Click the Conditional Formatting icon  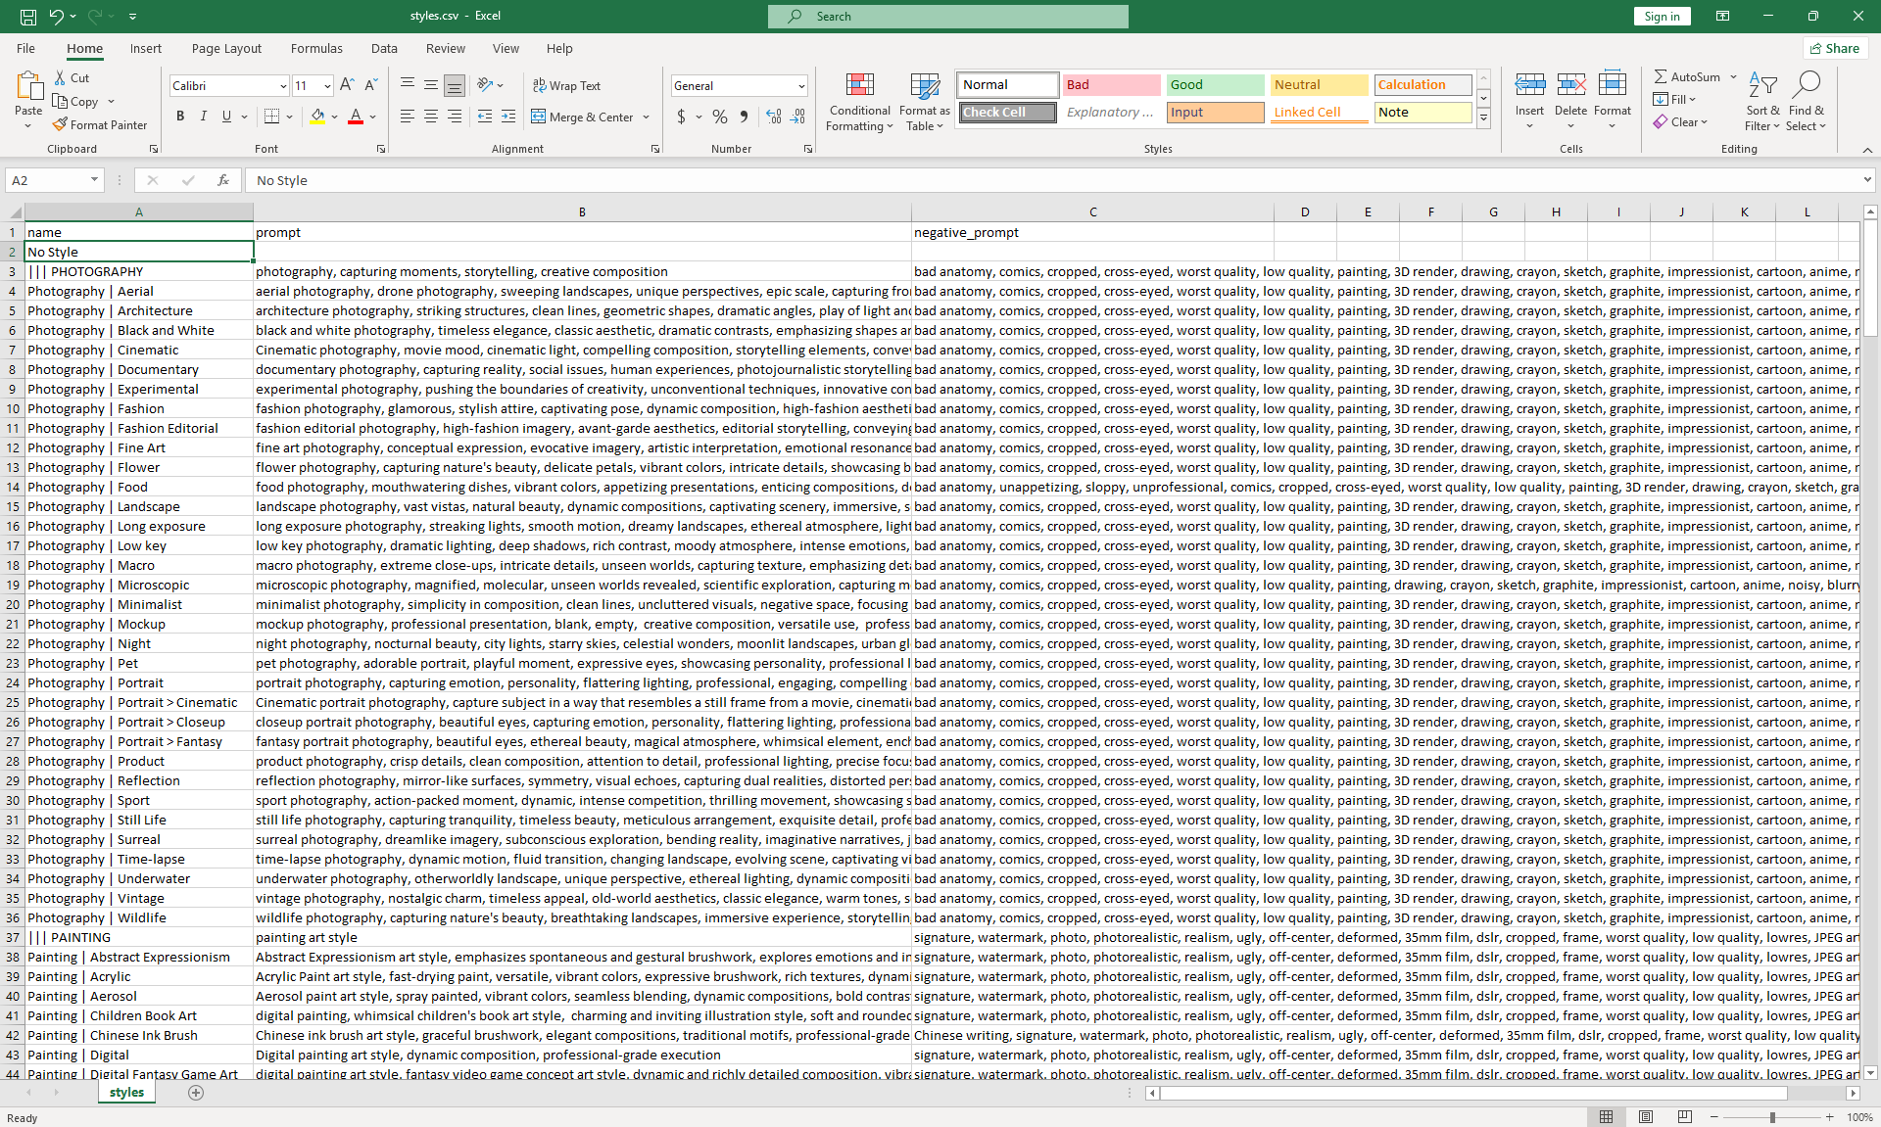pyautogui.click(x=859, y=87)
